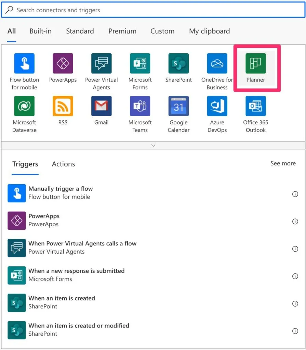Open the My clipboard tab
This screenshot has width=306, height=350.
(209, 31)
